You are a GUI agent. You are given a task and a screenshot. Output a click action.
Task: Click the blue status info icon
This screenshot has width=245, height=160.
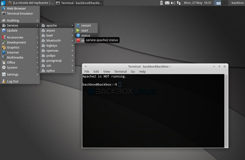click(78, 35)
